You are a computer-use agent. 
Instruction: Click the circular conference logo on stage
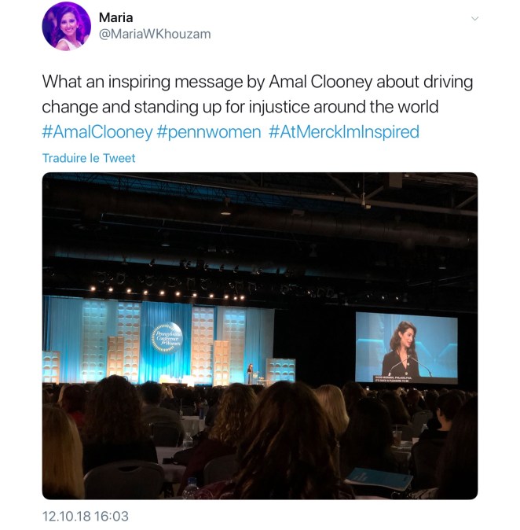(x=167, y=337)
